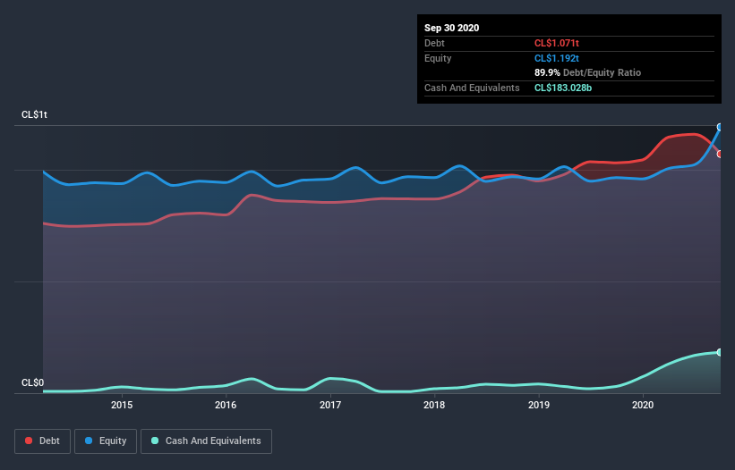Click the Cash And Equivalents tooltip label
The height and width of the screenshot is (470, 735).
pos(472,88)
